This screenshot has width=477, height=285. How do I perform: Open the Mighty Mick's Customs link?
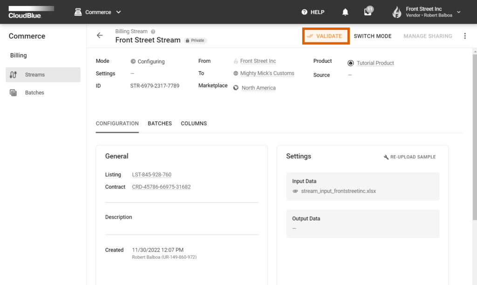click(x=267, y=73)
